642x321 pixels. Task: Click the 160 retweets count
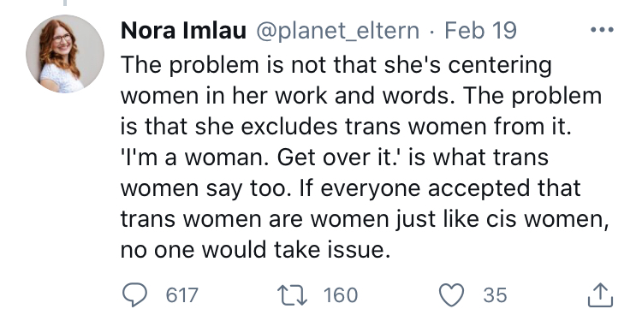tap(340, 295)
